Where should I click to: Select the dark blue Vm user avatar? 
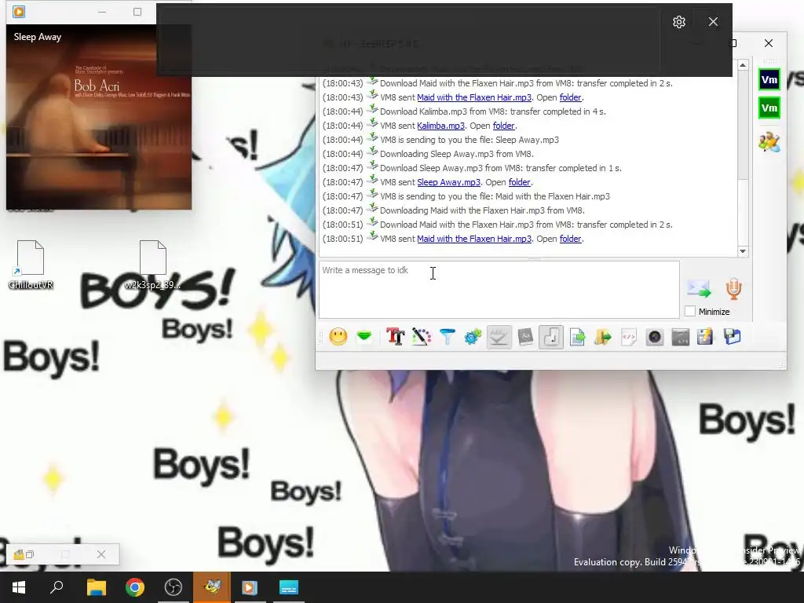tap(769, 79)
